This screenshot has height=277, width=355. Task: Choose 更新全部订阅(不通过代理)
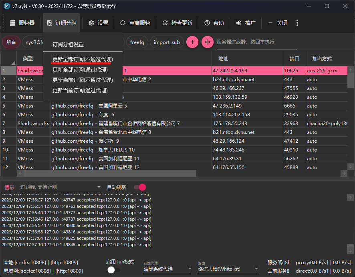(x=83, y=59)
